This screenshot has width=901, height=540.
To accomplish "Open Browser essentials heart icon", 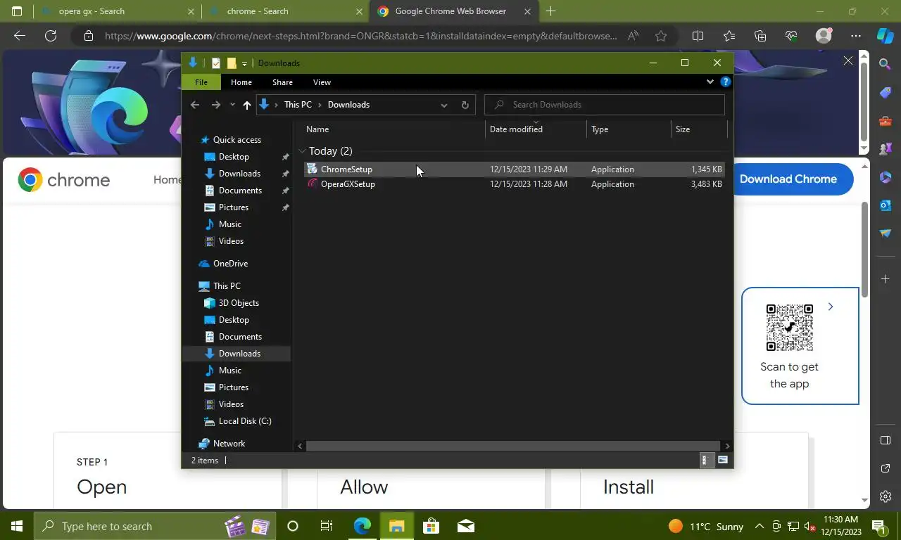I will click(x=790, y=36).
